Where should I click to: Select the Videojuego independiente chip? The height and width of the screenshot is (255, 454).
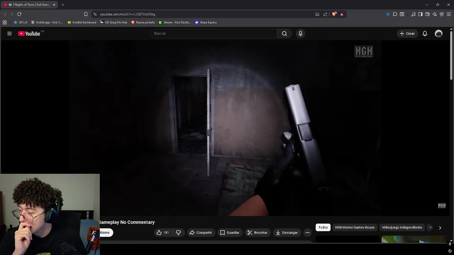[x=402, y=227]
